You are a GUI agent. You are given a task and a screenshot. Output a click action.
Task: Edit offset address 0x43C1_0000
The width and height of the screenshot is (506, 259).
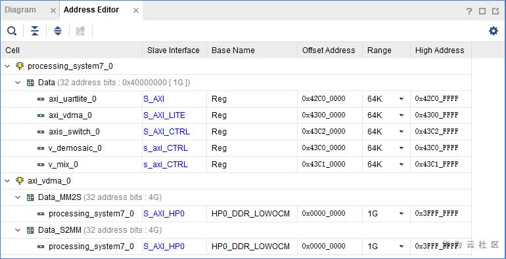tap(324, 165)
